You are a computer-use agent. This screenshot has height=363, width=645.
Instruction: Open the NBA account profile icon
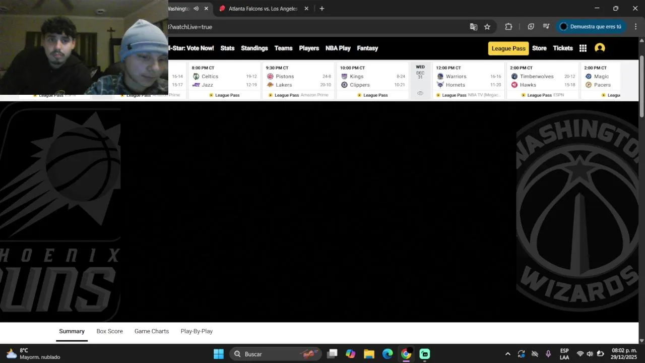[600, 48]
